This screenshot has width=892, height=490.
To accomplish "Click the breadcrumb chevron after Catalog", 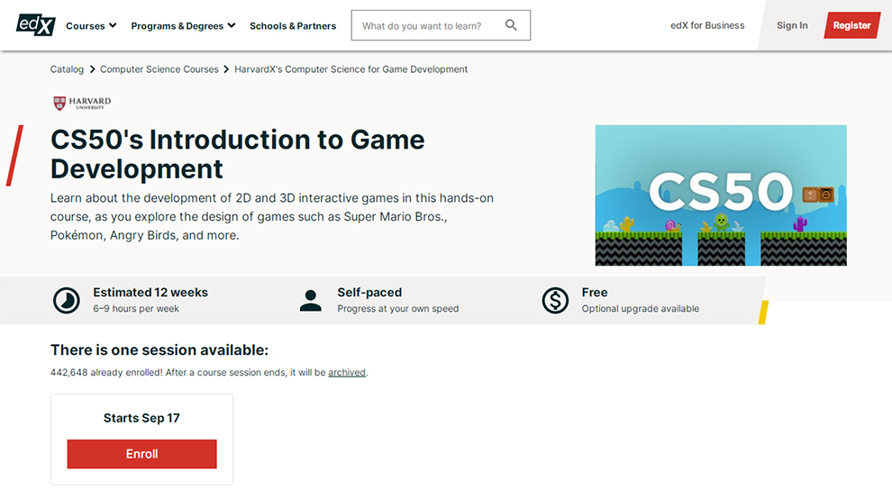I will tap(92, 69).
